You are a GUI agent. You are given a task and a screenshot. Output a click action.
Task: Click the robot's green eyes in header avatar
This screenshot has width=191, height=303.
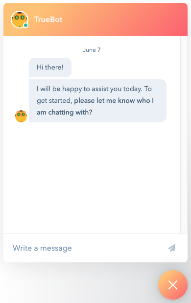click(x=20, y=18)
